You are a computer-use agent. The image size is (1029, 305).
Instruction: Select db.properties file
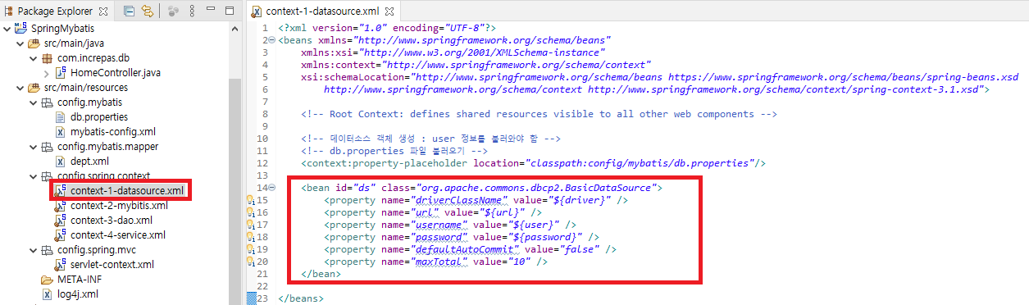pos(98,116)
